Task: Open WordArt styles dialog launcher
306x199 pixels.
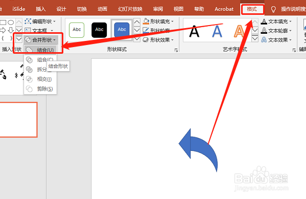Action: tap(294, 50)
